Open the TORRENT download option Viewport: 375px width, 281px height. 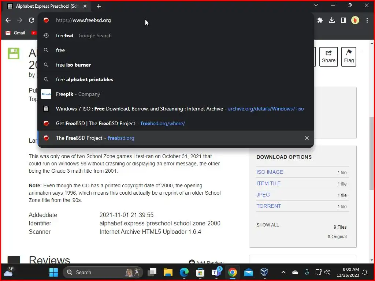tap(269, 206)
